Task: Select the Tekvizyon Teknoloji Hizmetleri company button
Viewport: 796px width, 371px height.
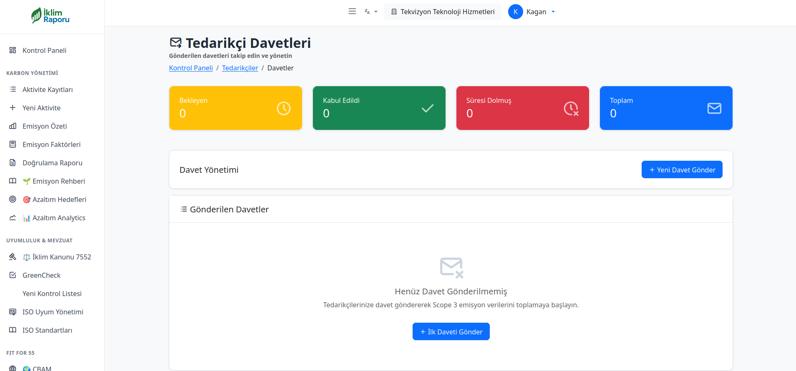Action: tap(443, 12)
